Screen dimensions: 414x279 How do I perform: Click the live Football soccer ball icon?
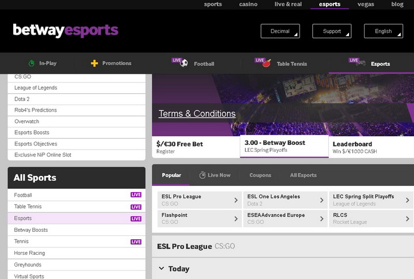click(184, 63)
